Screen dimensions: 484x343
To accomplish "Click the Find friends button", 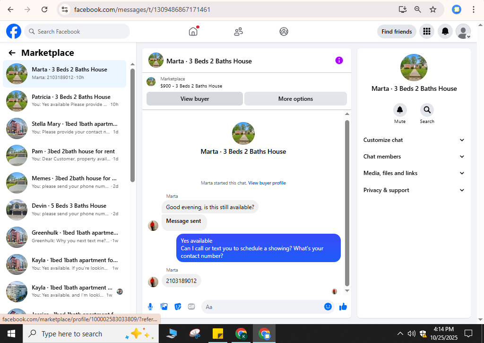I will pyautogui.click(x=397, y=32).
